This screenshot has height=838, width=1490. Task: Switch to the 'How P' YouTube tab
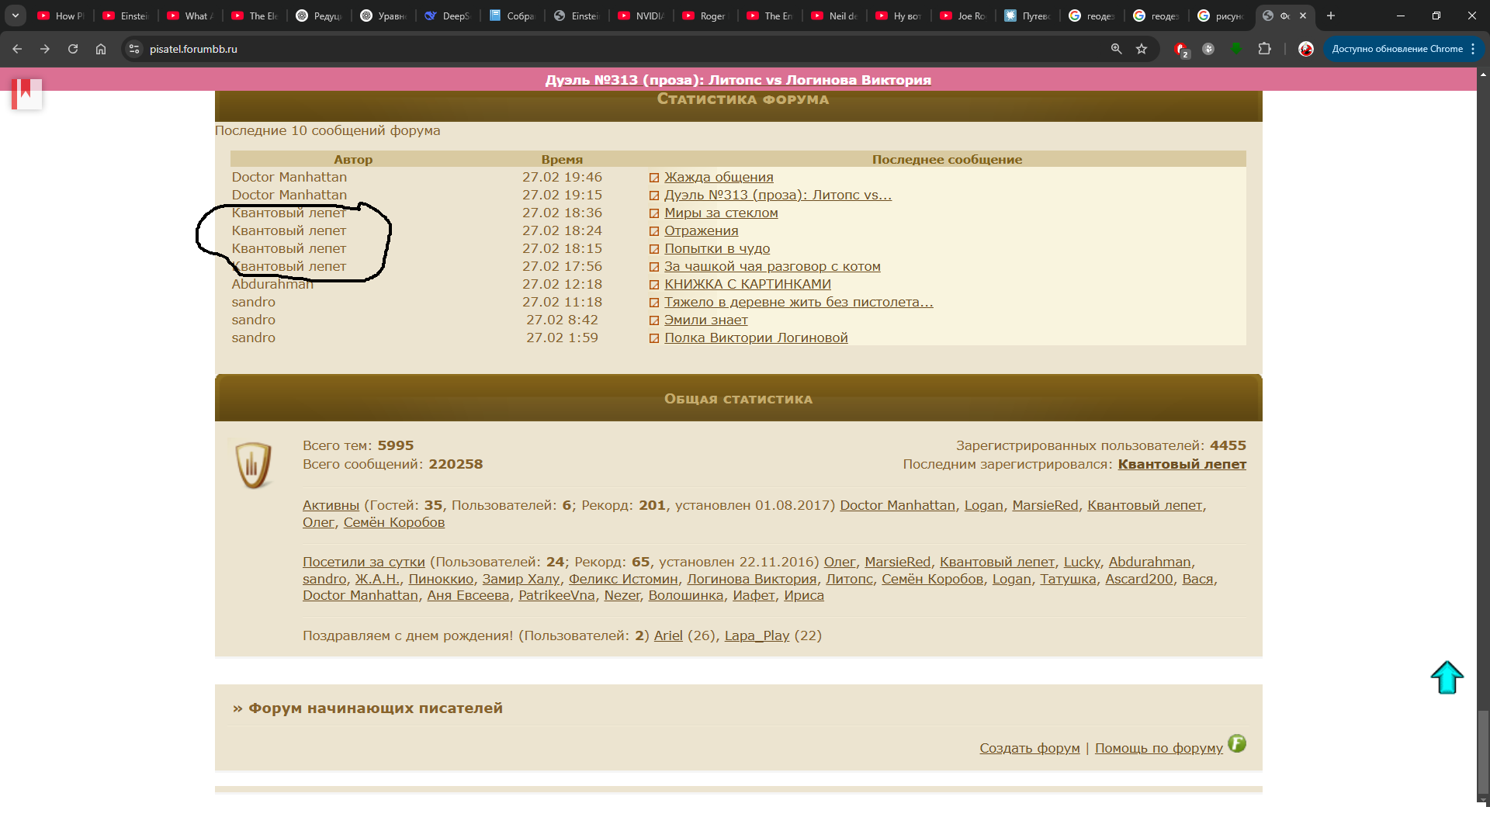coord(61,16)
